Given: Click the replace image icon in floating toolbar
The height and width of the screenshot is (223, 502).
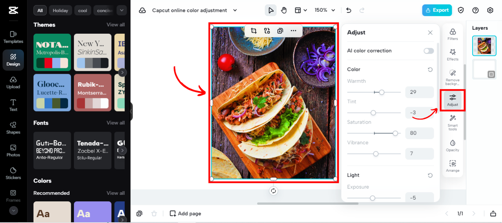Looking at the screenshot, I should [267, 31].
